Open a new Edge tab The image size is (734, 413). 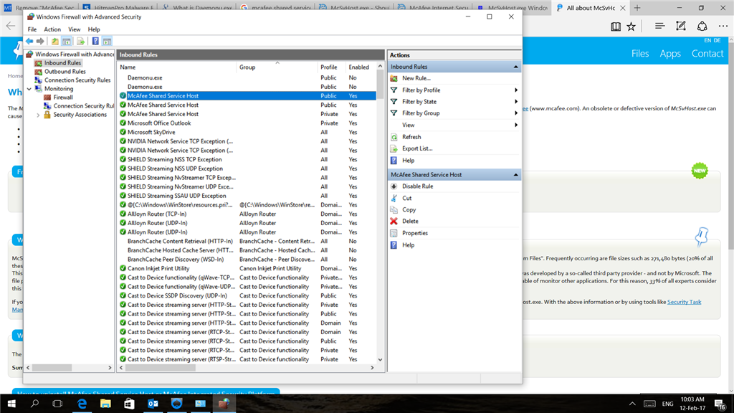pyautogui.click(x=637, y=7)
